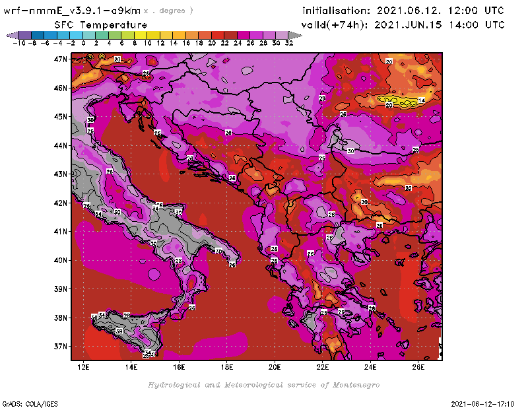
Task: Click the '38' contour label over Sicily
Action: click(x=119, y=331)
